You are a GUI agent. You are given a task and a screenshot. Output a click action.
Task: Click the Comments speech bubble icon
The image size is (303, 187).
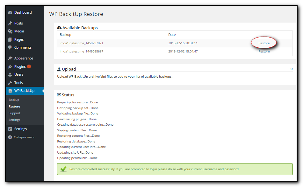click(10, 47)
